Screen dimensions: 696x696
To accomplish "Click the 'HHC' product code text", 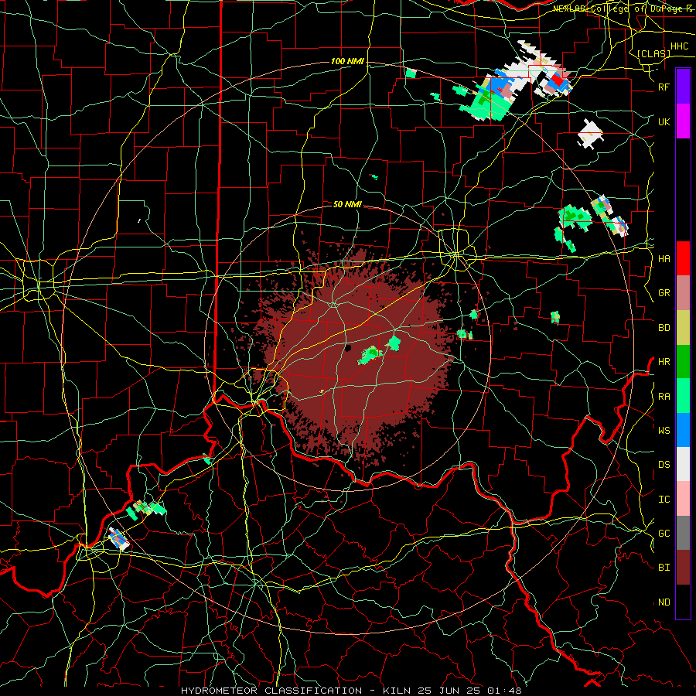I will tap(679, 46).
